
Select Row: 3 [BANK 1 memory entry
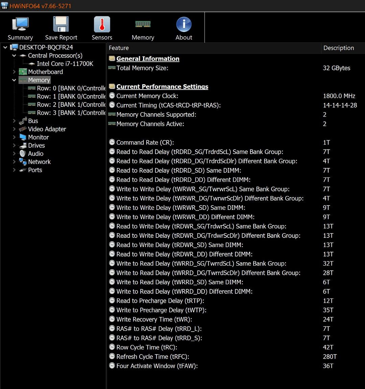click(x=71, y=113)
